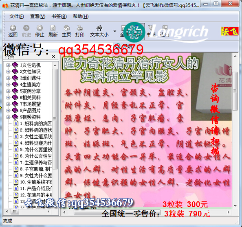
Task: Click the book icon of 8产品图片
Action: point(15,110)
